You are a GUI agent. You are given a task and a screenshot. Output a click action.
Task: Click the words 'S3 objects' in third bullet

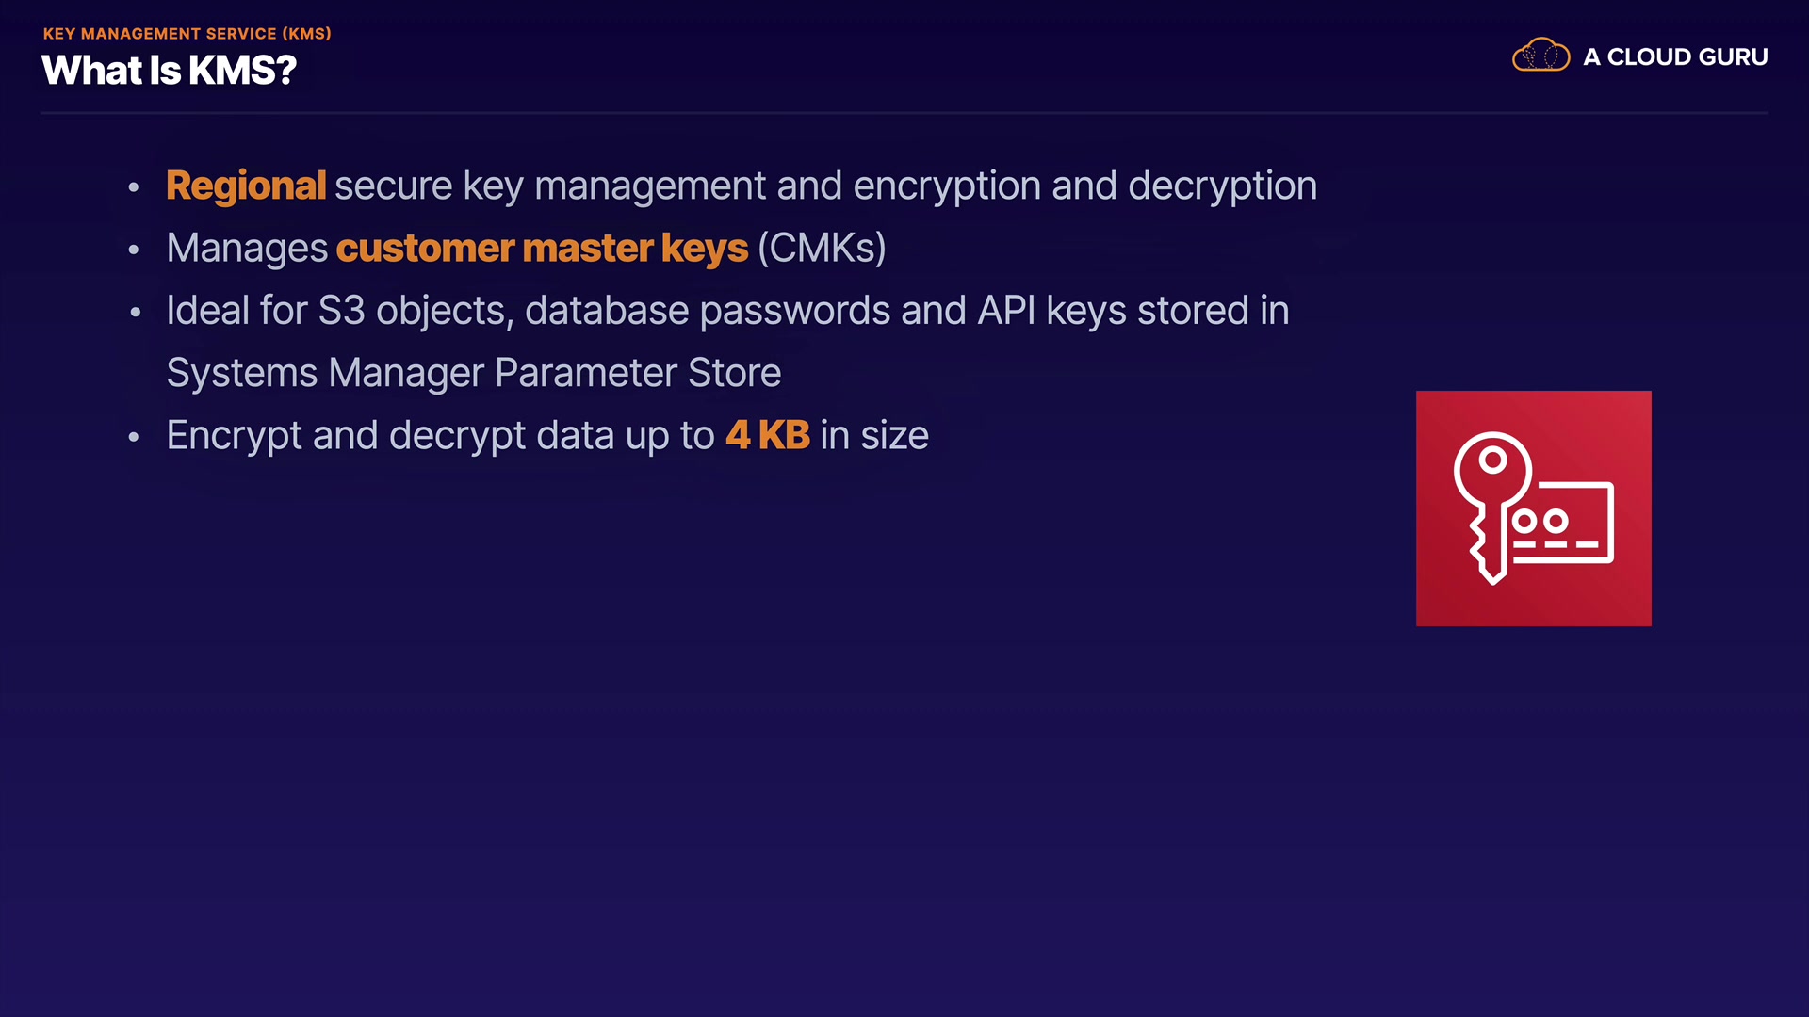click(415, 311)
